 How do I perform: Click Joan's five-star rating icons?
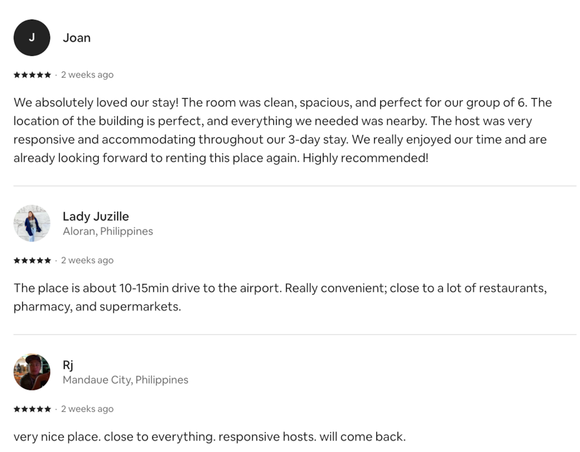click(32, 75)
